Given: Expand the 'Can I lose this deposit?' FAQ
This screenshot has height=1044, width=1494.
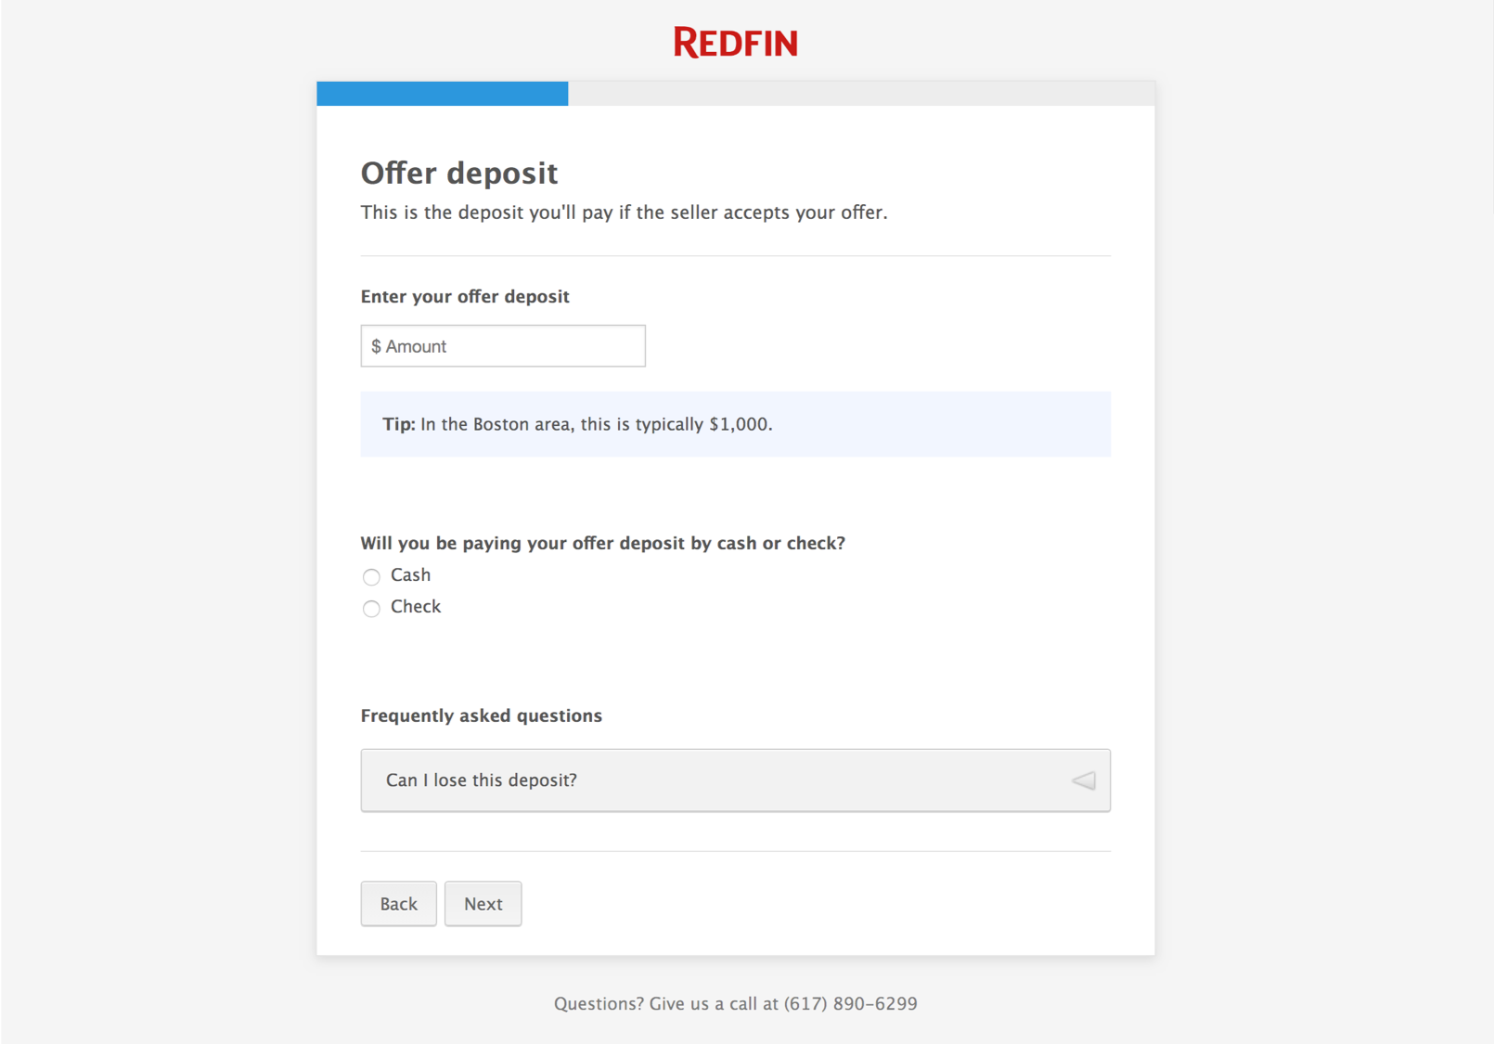Looking at the screenshot, I should pyautogui.click(x=735, y=780).
